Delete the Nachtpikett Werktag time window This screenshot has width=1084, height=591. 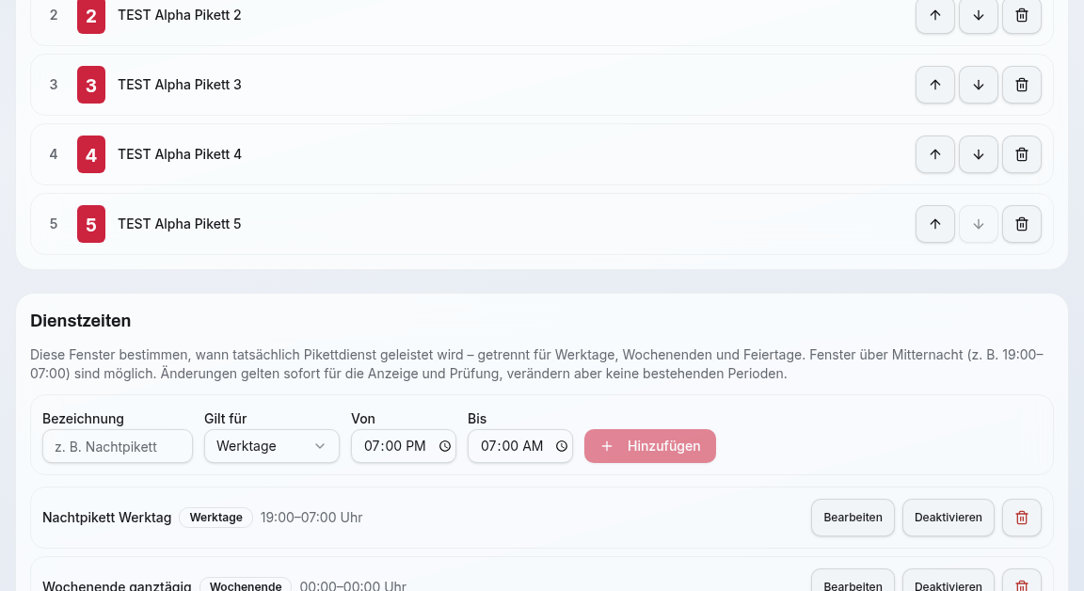coord(1022,518)
